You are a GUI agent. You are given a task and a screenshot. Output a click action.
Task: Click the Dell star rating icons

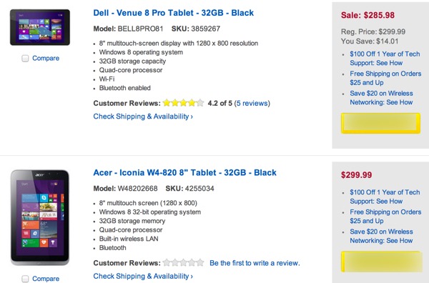(183, 103)
